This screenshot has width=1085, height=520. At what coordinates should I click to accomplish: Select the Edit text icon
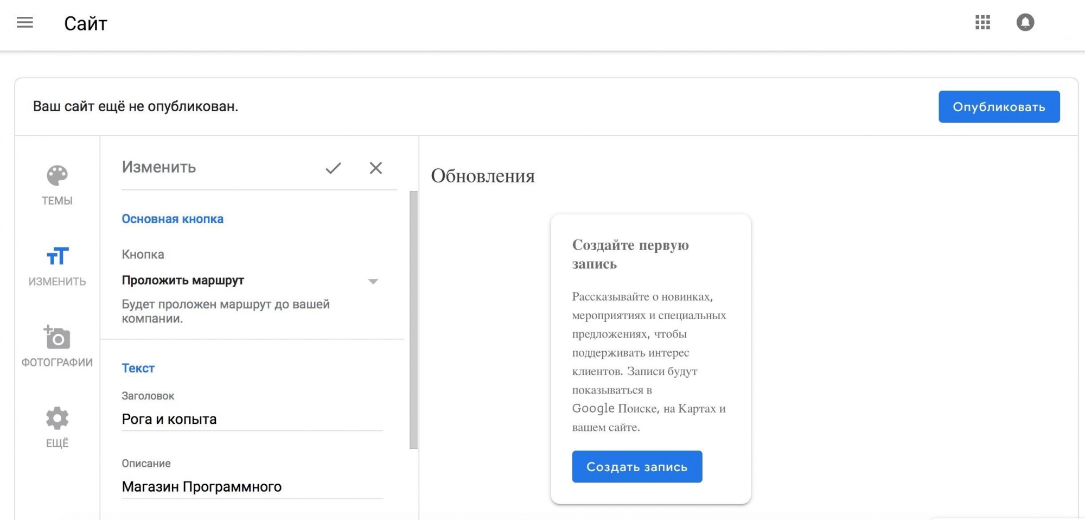tap(58, 256)
